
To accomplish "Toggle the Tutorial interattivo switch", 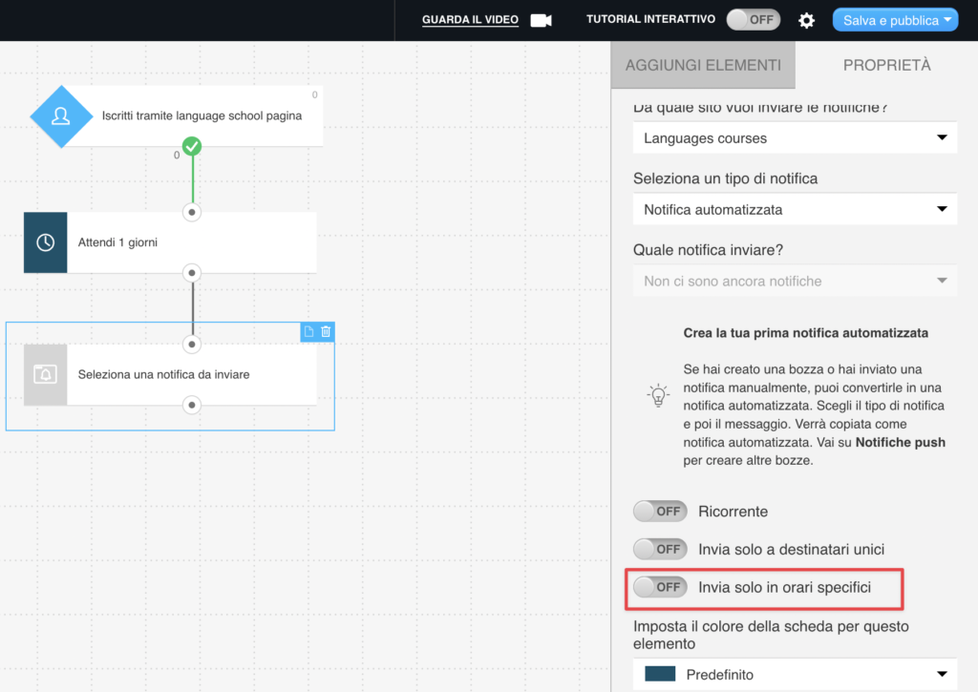I will tap(754, 20).
